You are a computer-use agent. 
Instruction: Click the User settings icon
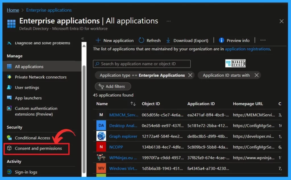click(x=9, y=87)
